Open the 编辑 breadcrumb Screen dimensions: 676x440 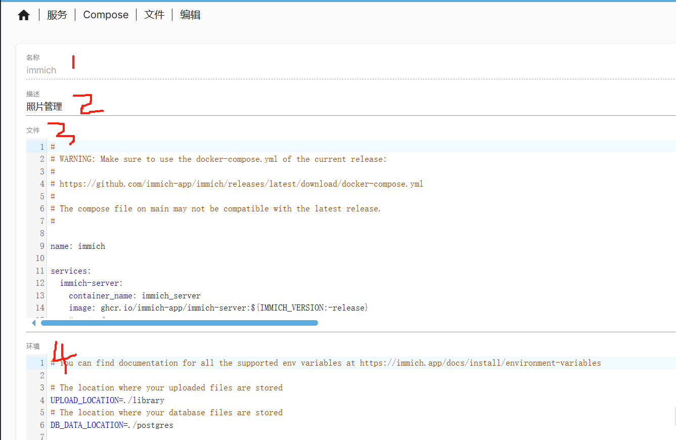coord(190,15)
